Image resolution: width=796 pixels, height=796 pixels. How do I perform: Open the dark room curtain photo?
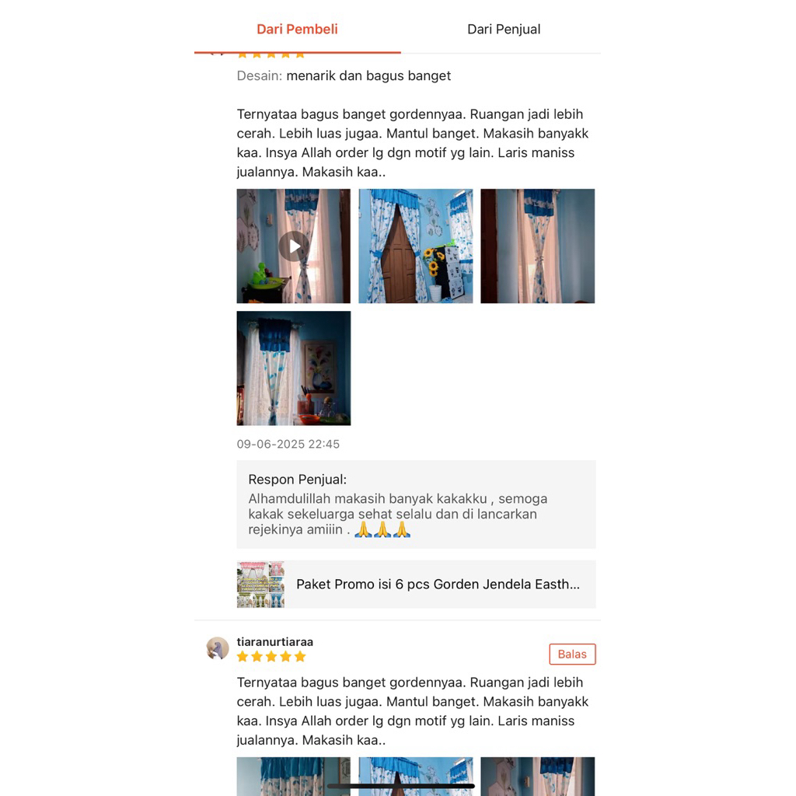coord(293,368)
